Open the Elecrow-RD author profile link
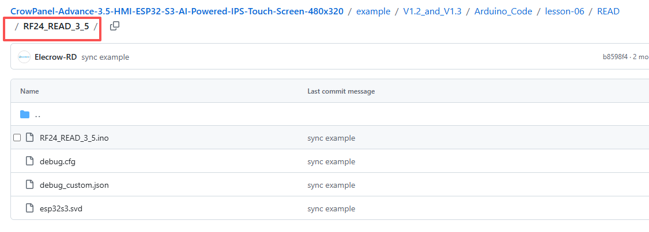The height and width of the screenshot is (232, 649). click(56, 57)
